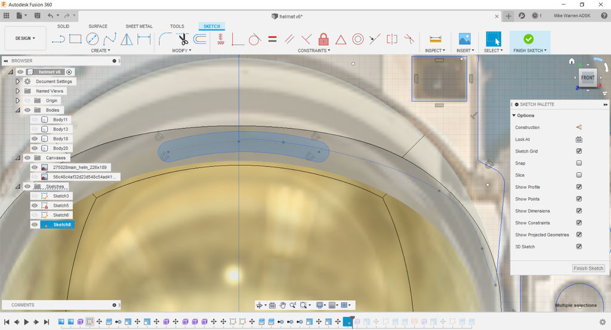Select the Spline tool
Screen dimensions: 611x330
(x=110, y=39)
